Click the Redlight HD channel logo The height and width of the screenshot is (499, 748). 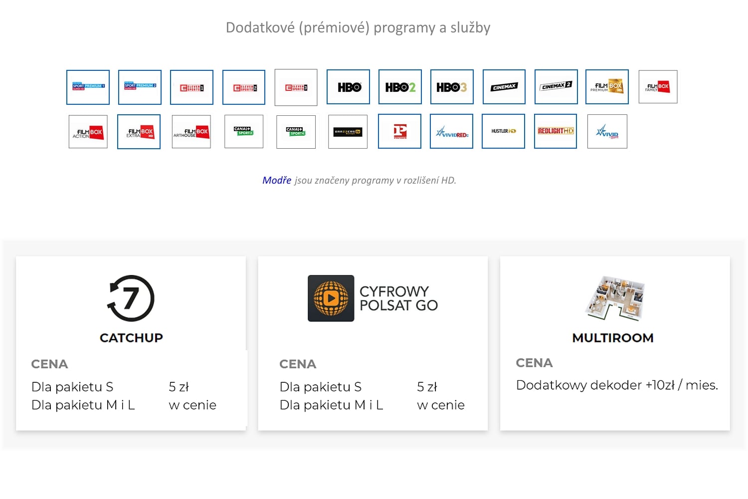coord(556,131)
